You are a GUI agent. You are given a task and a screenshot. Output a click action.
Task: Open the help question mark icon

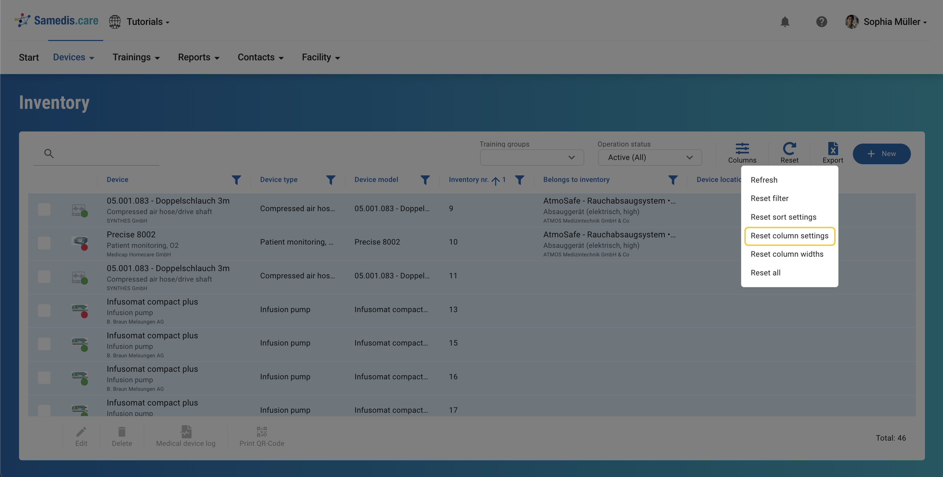click(821, 22)
